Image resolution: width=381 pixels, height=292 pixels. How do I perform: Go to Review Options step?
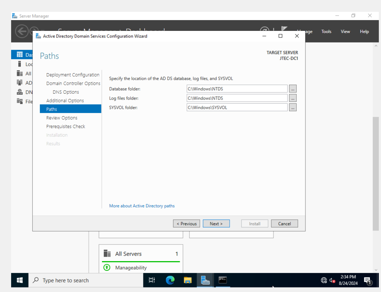click(62, 118)
